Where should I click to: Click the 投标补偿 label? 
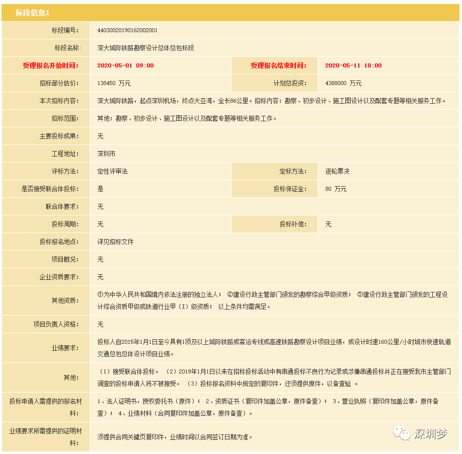pyautogui.click(x=293, y=224)
